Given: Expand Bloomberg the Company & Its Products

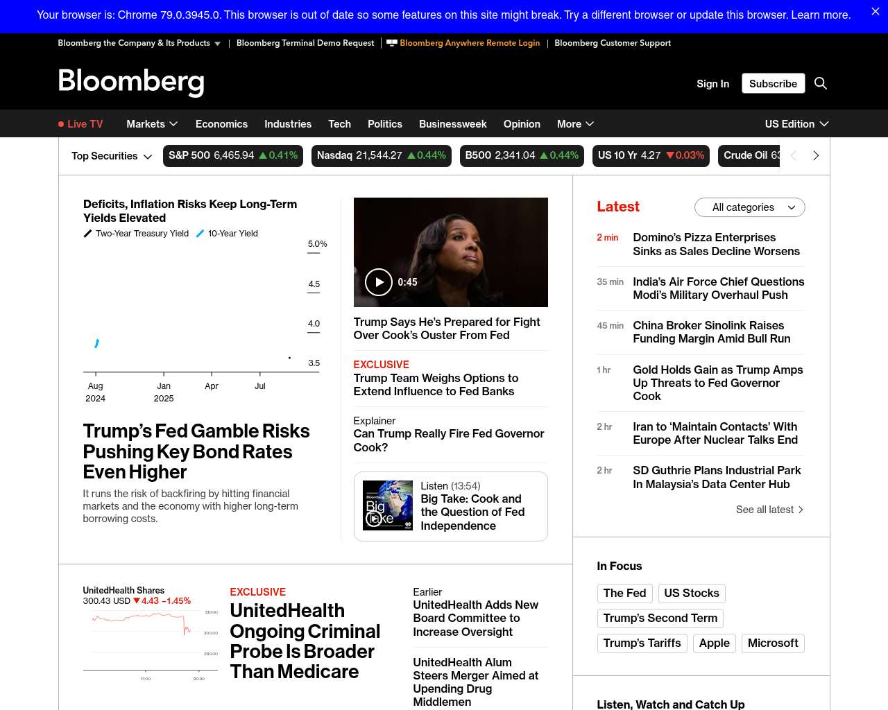Looking at the screenshot, I should (x=139, y=43).
